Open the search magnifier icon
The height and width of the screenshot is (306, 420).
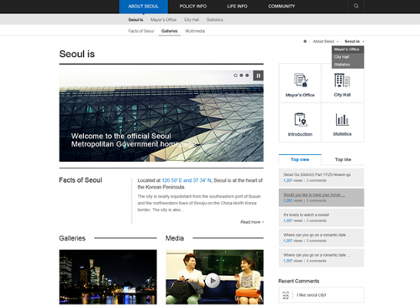[x=356, y=6]
